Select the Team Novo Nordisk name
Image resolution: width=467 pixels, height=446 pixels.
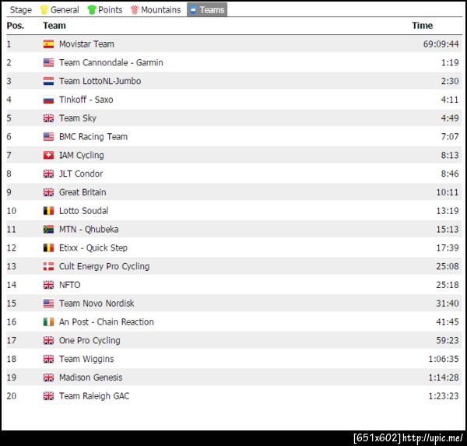tap(97, 304)
